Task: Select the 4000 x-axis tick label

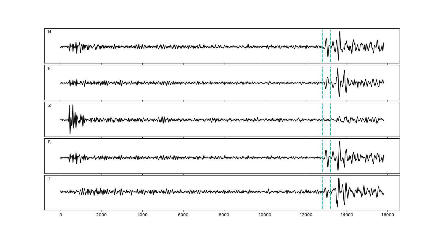Action: (142, 215)
